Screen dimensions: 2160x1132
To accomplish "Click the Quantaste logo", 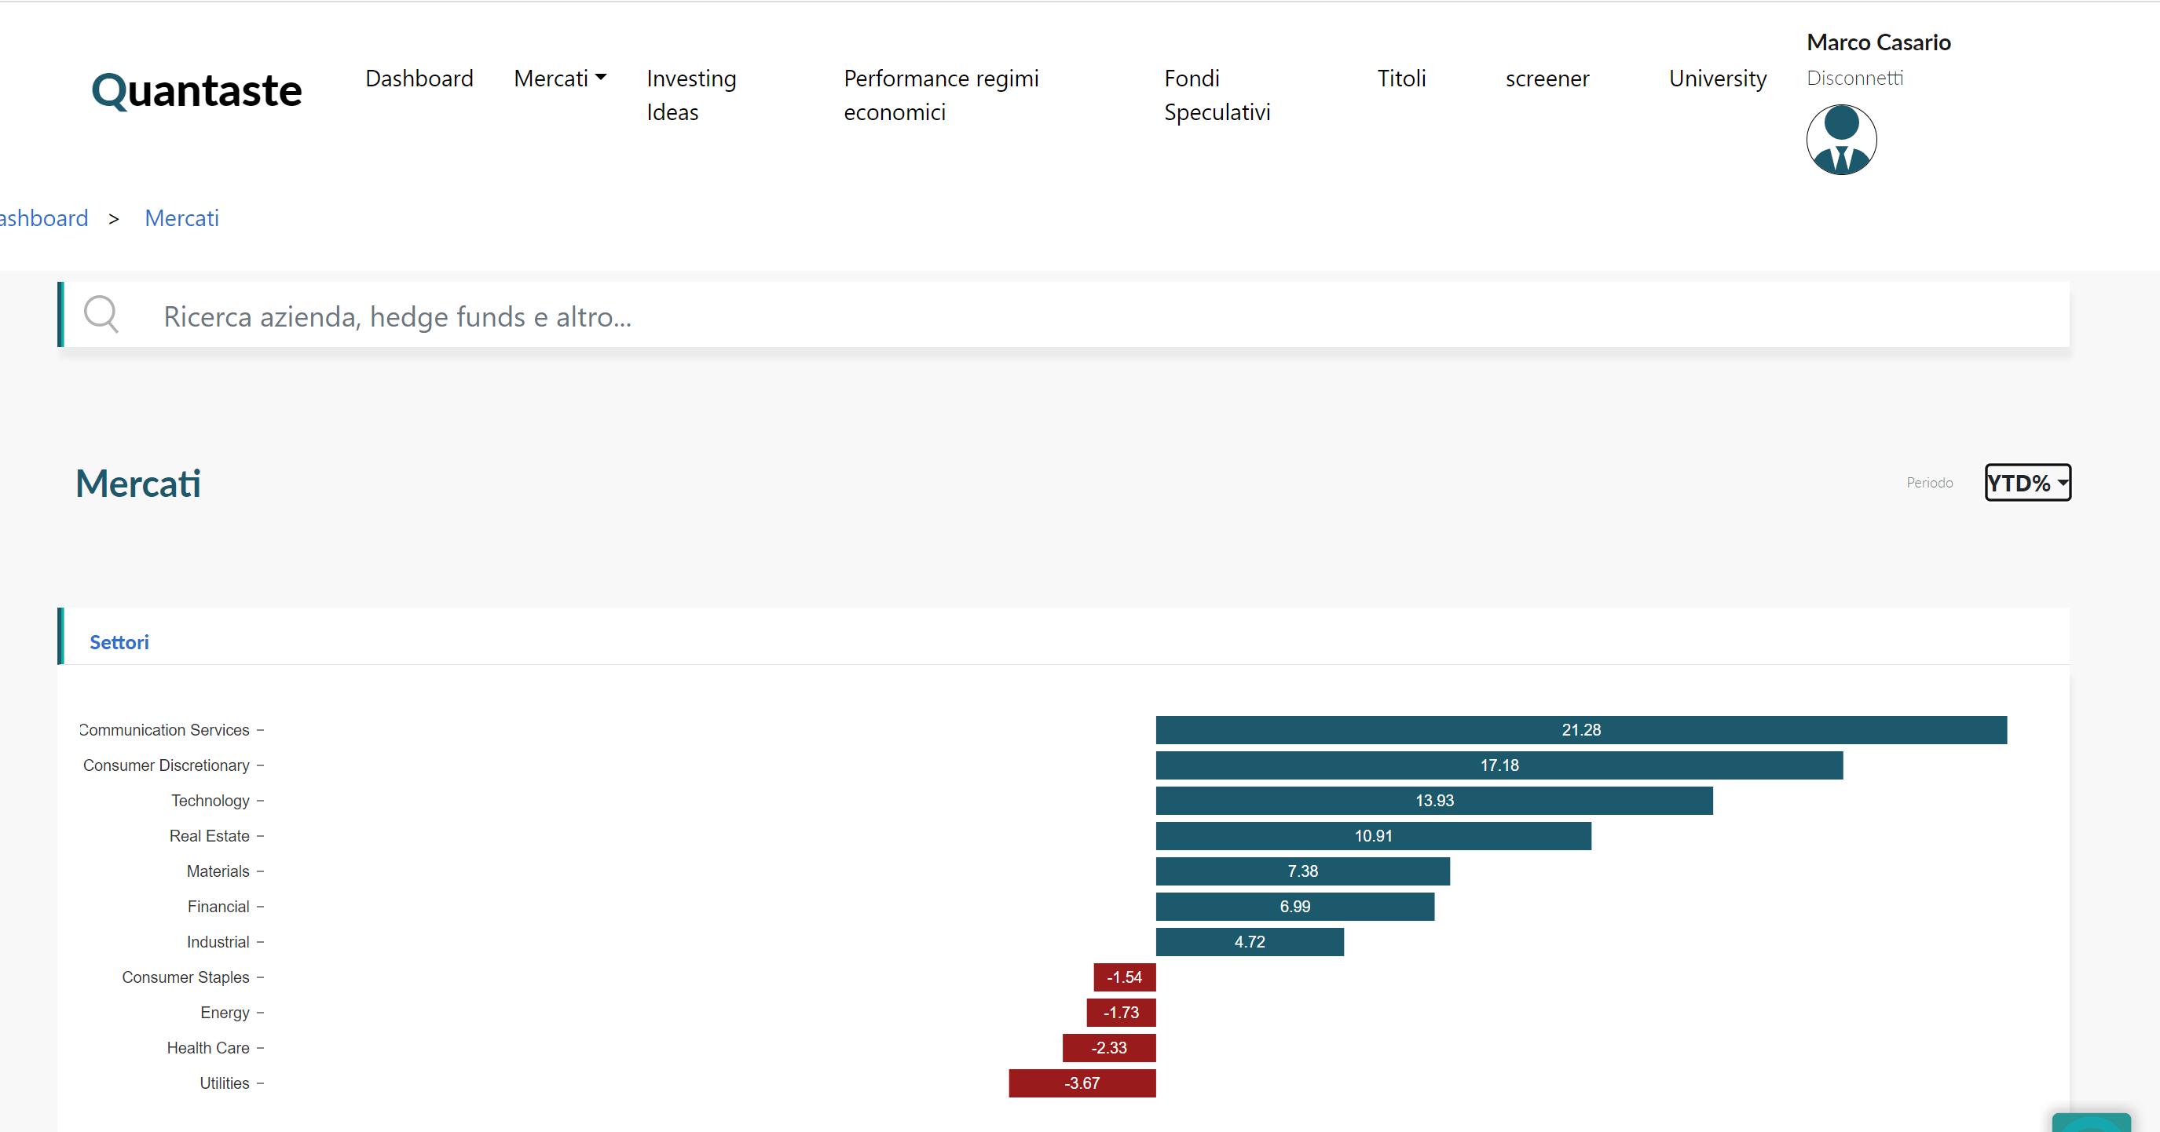I will click(x=196, y=90).
